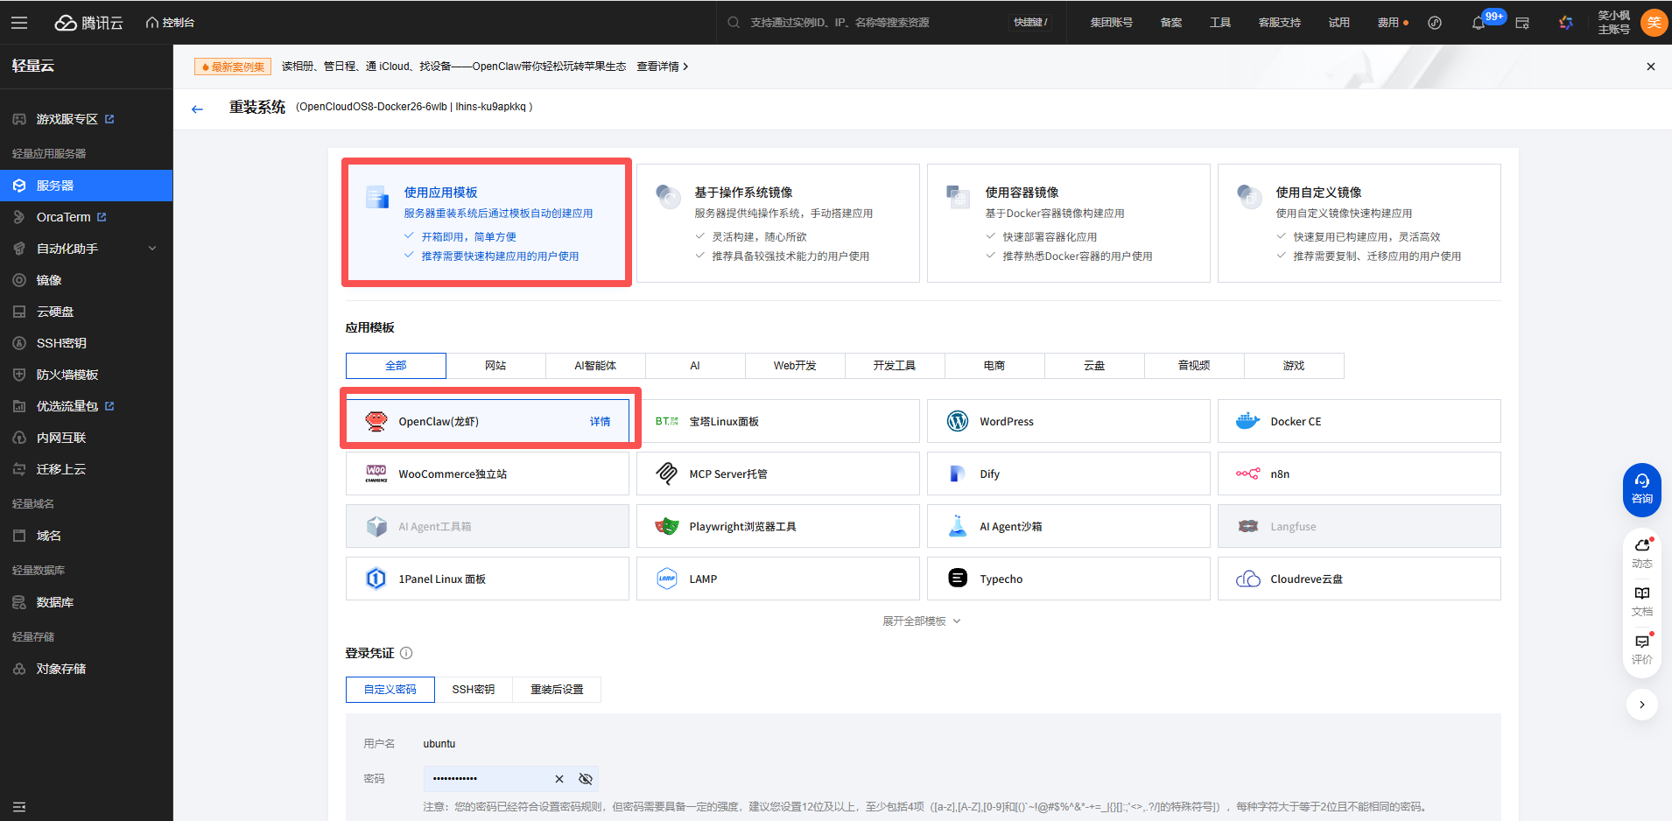Clear the password field with the X
The height and width of the screenshot is (821, 1672).
(559, 779)
